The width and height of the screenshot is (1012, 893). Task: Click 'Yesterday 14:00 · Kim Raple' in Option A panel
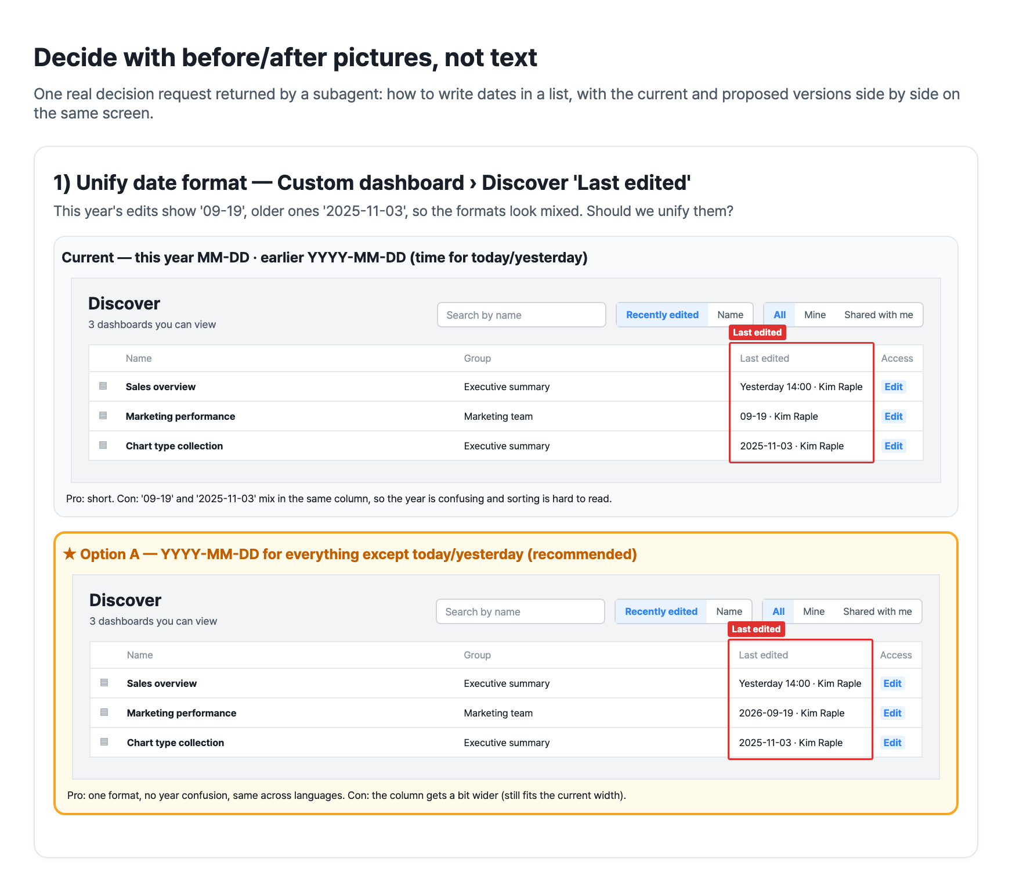tap(800, 683)
